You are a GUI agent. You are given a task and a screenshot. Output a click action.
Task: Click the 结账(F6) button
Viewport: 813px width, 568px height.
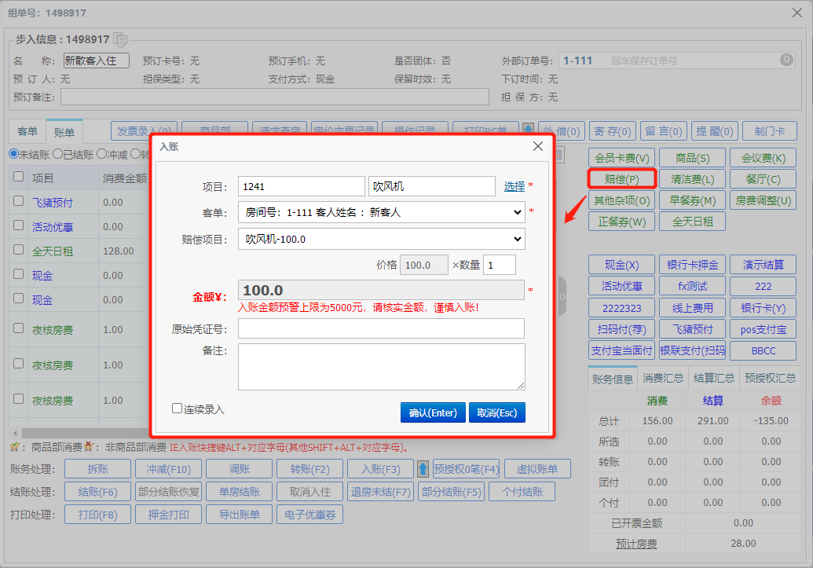[97, 492]
